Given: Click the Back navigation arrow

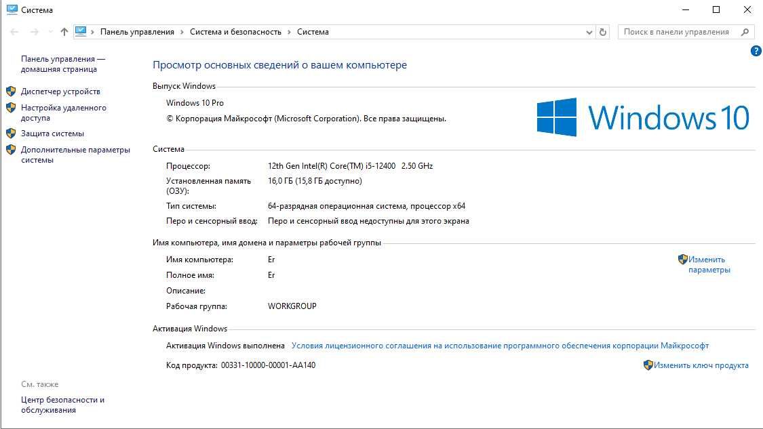Looking at the screenshot, I should 15,32.
